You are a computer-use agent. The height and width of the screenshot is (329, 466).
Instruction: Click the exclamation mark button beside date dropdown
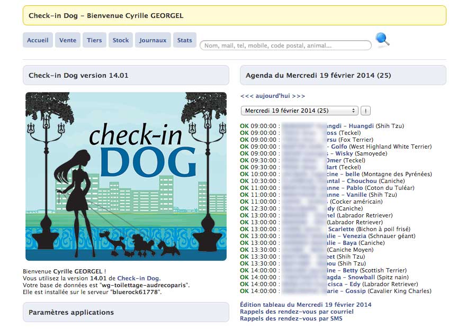click(365, 111)
